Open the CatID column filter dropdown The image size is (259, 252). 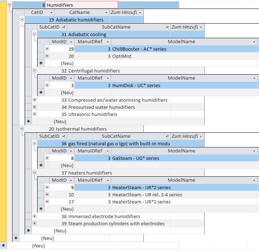[52, 12]
